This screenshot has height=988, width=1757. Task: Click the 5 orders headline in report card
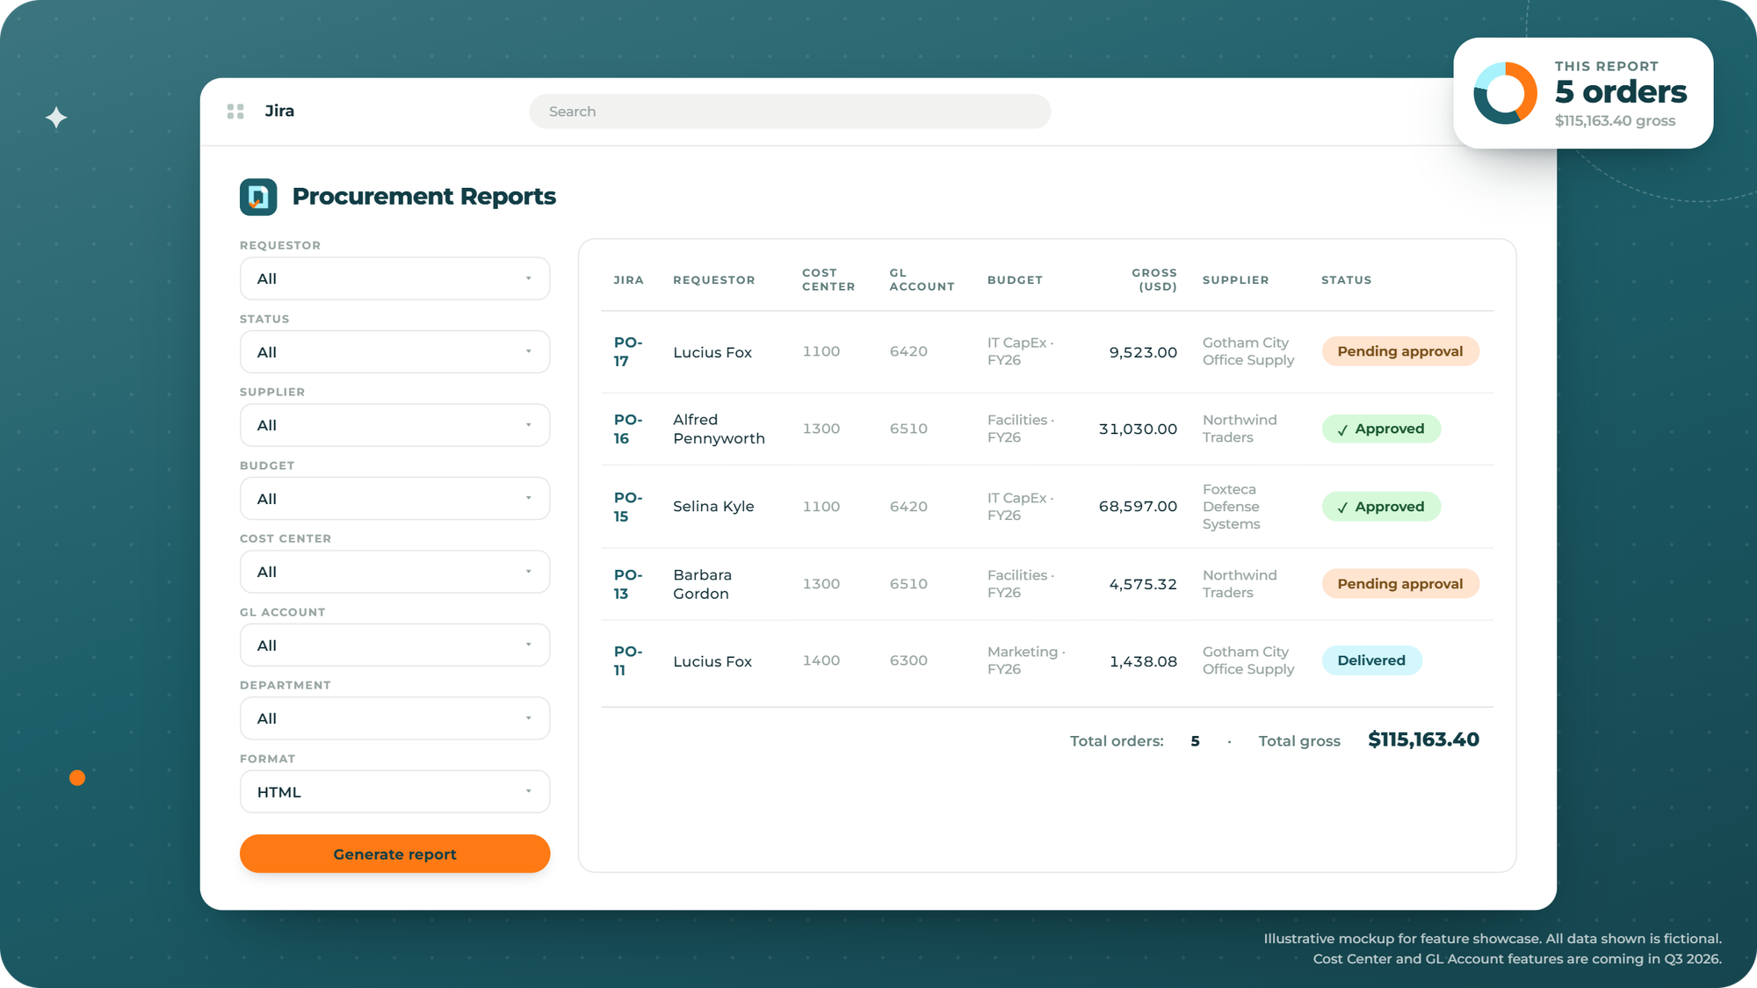tap(1621, 91)
